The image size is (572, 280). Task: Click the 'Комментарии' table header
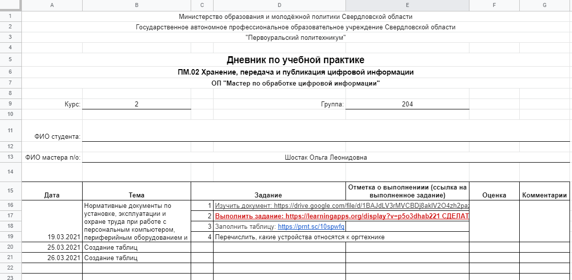point(545,190)
